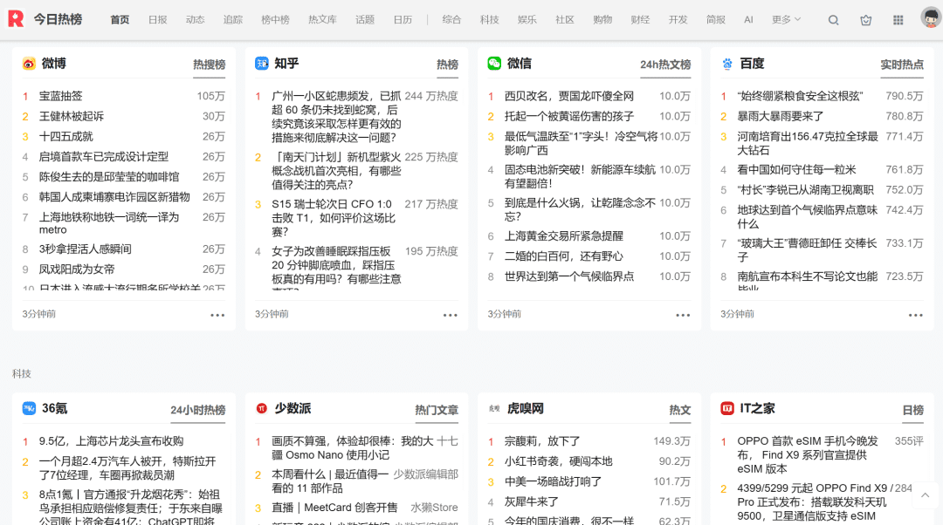Switch to the 科技 navigation tab
The height and width of the screenshot is (525, 943).
(490, 20)
